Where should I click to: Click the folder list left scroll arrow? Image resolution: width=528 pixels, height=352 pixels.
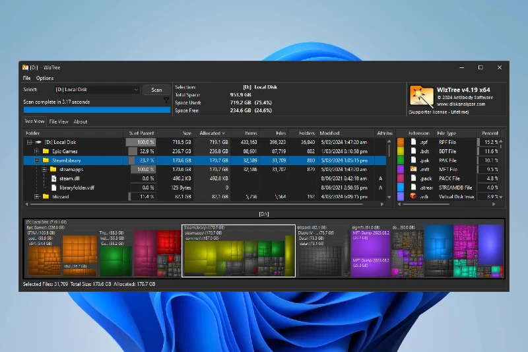[x=27, y=204]
